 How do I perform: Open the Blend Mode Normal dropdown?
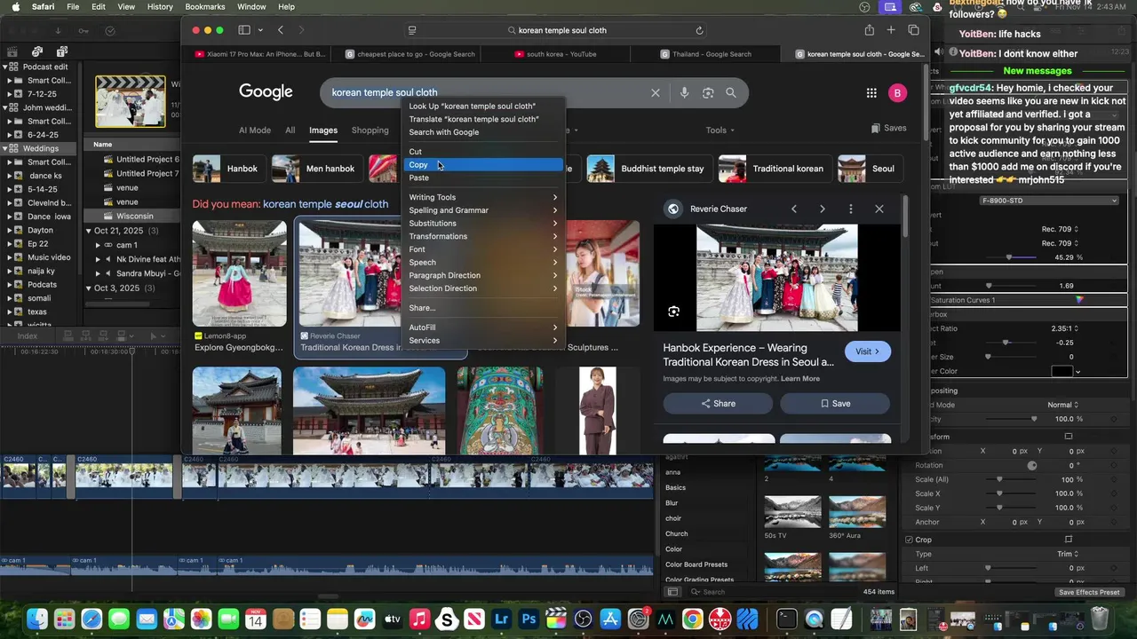(1062, 405)
